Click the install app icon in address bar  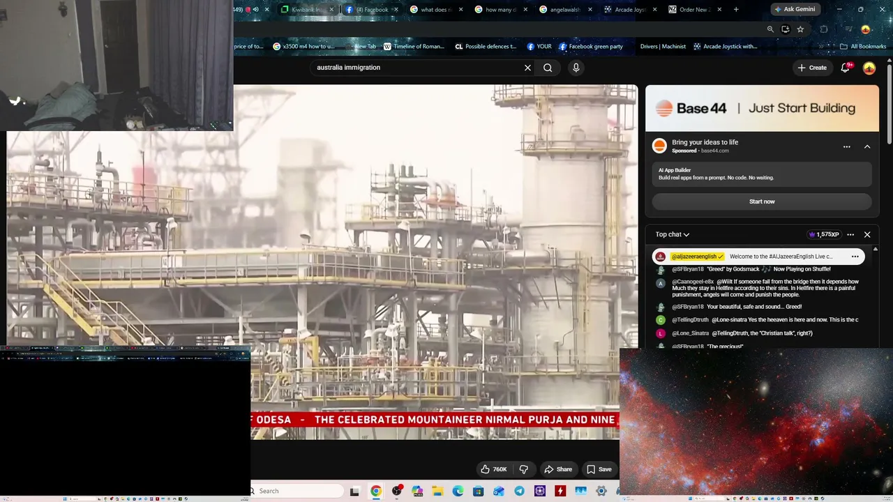(785, 29)
